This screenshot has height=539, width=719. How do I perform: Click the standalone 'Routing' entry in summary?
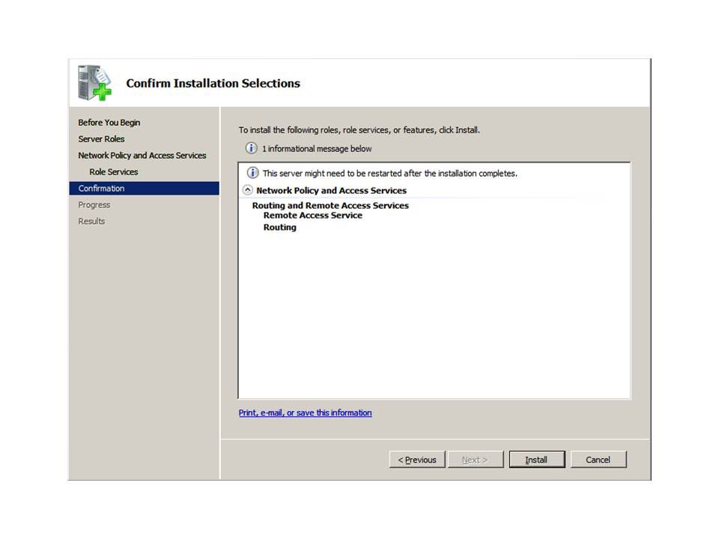tap(279, 228)
